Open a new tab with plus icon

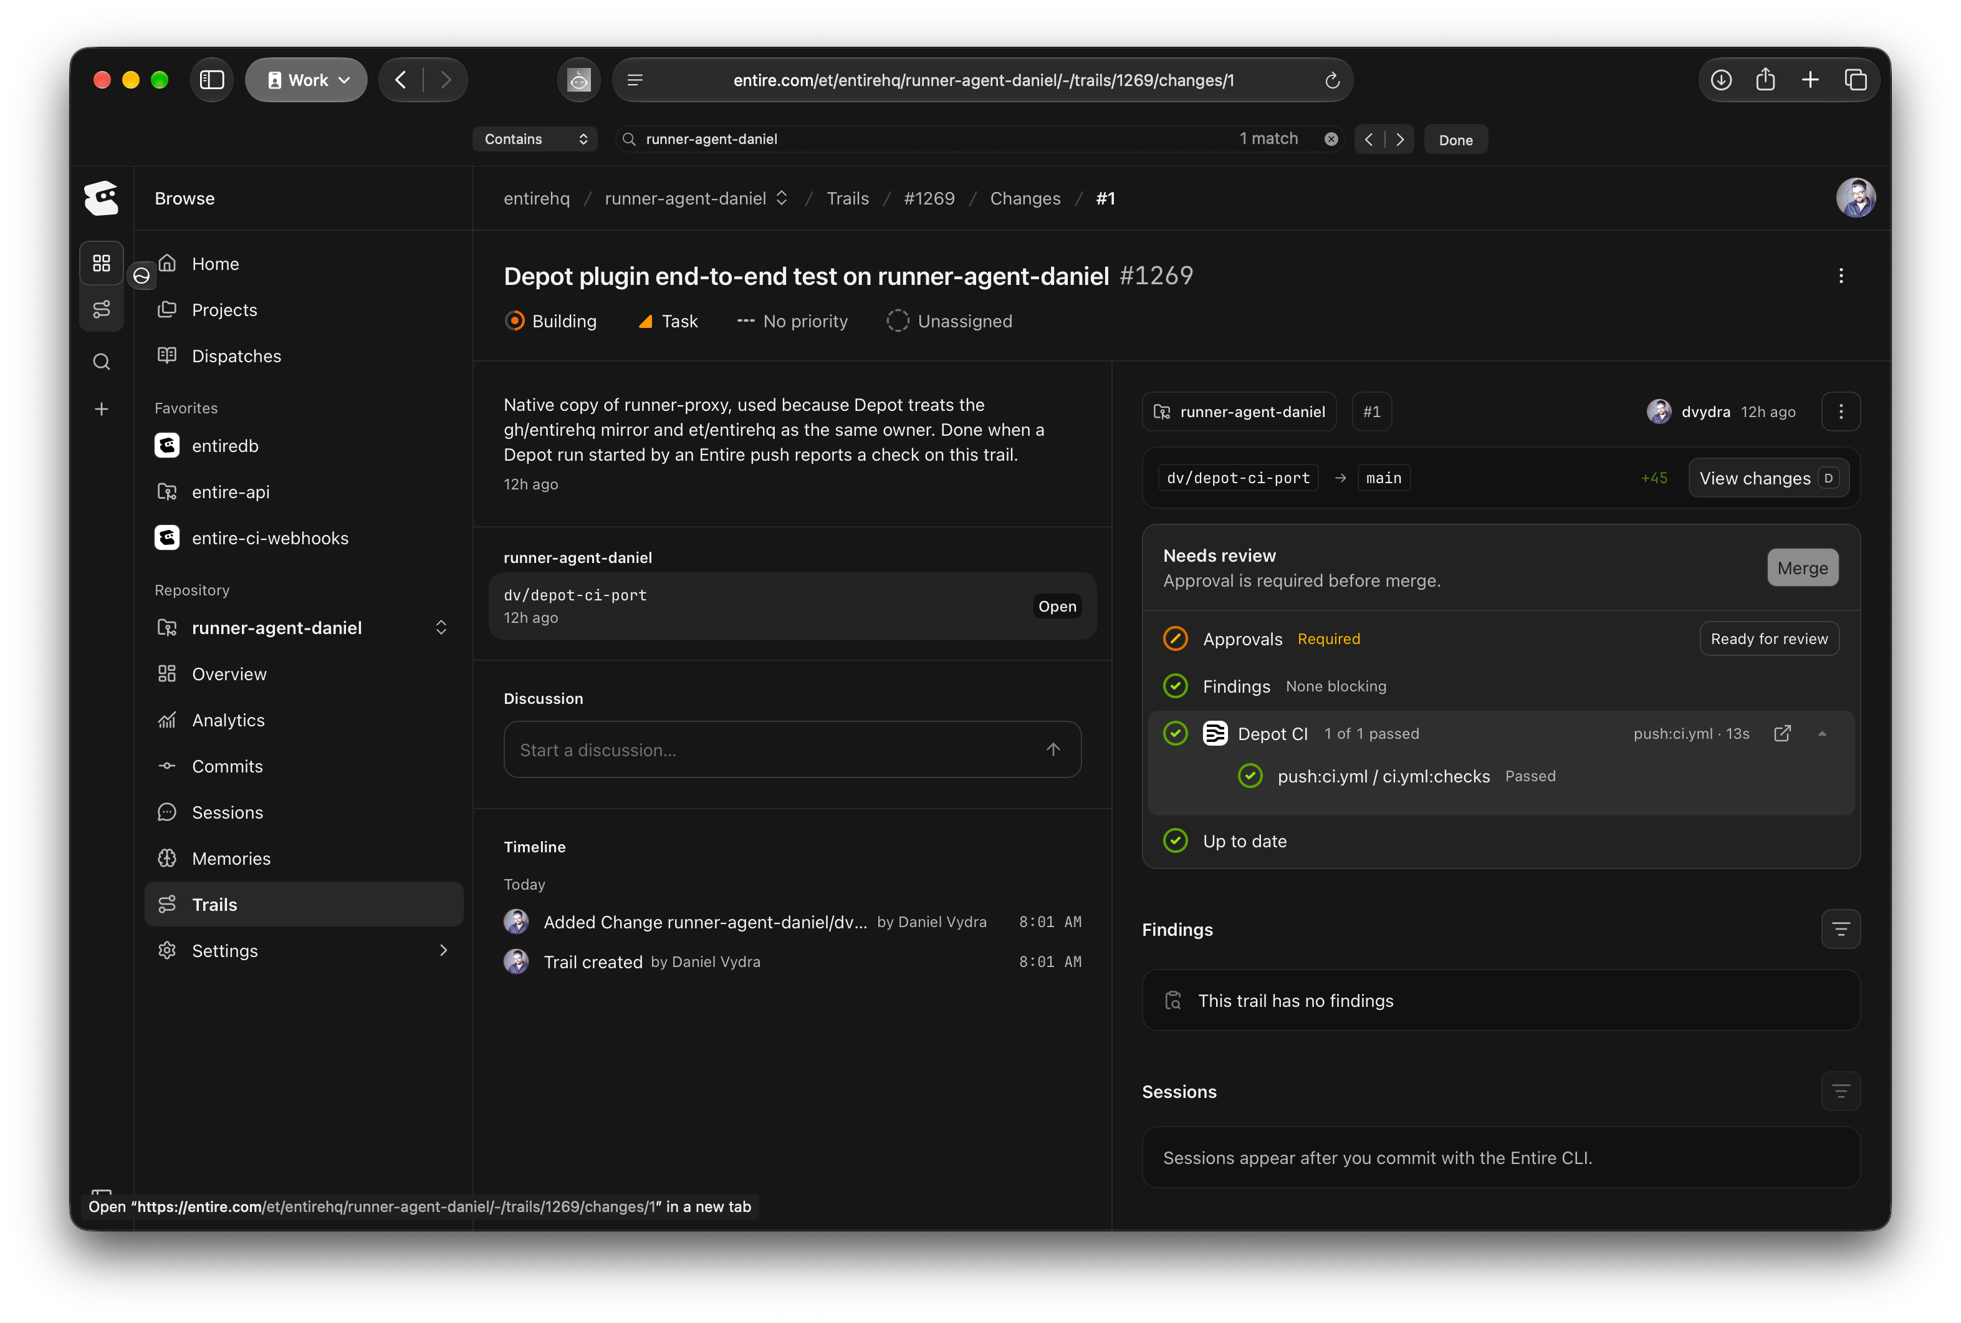click(1810, 80)
